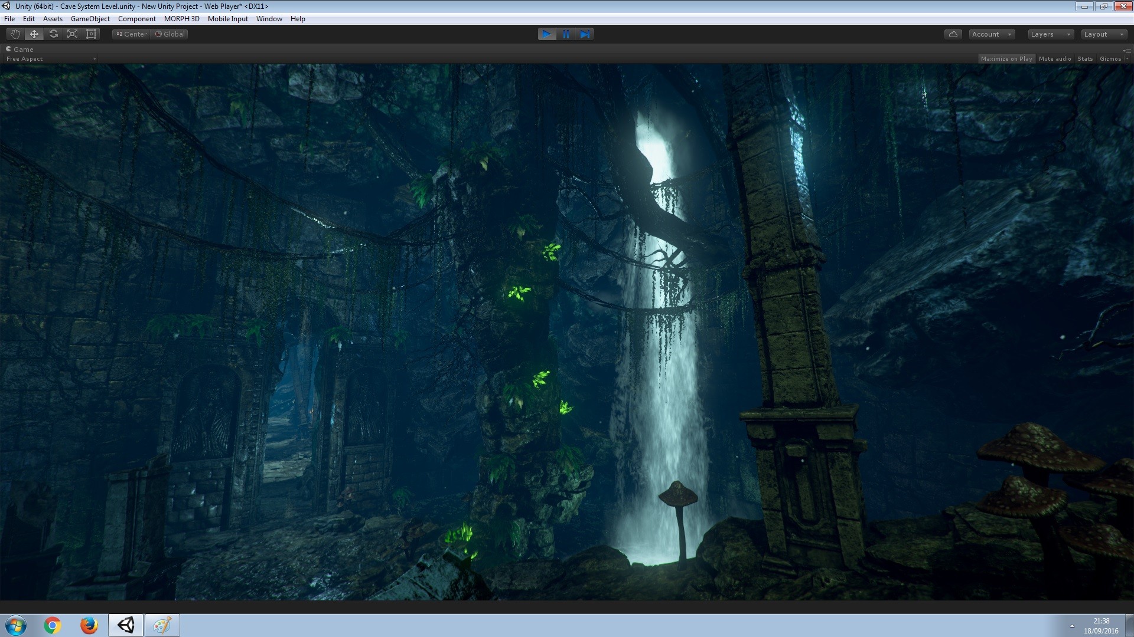
Task: Open the Free Aspect dropdown
Action: (51, 59)
